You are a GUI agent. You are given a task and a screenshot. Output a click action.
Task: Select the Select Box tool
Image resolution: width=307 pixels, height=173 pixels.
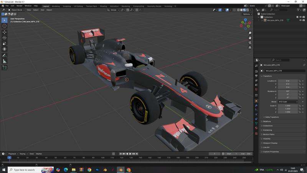coord(5,20)
